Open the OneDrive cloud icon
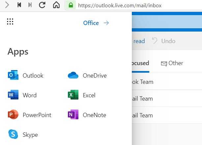Screen dimensions: 202x145 click(73, 75)
